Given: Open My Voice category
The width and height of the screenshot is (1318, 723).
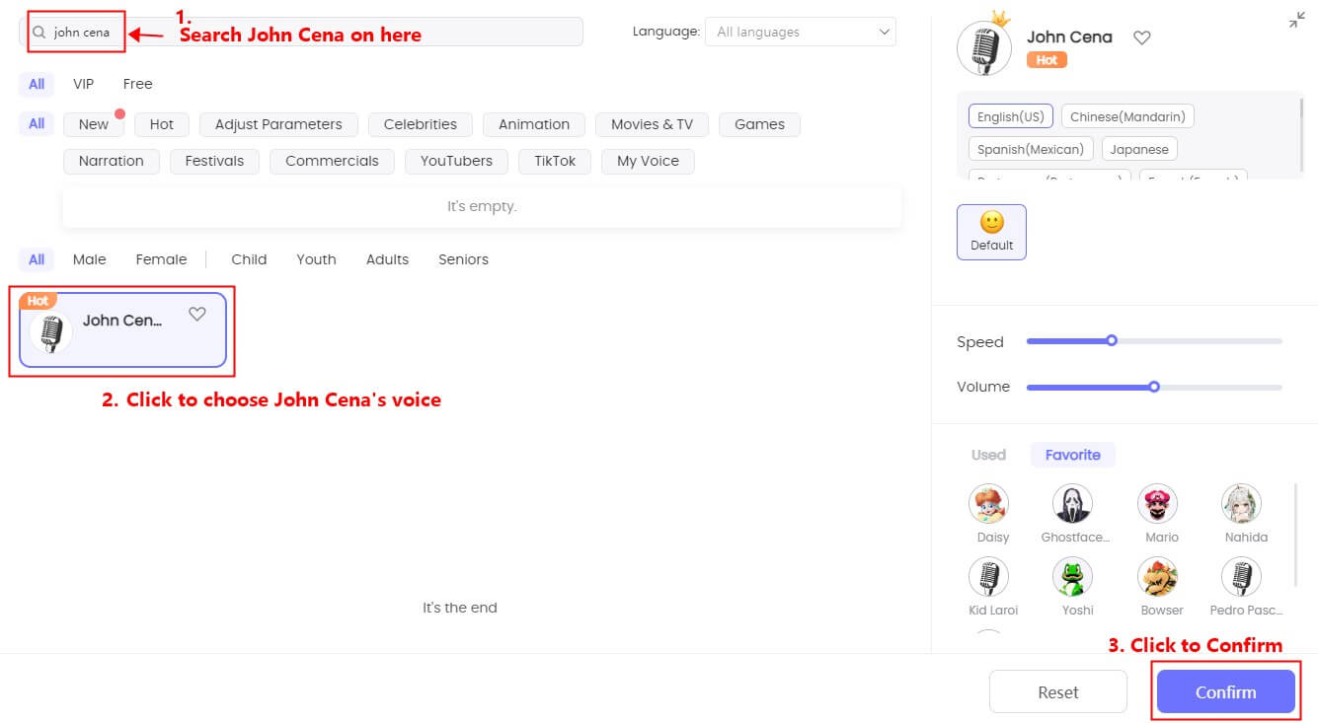Looking at the screenshot, I should pyautogui.click(x=648, y=161).
